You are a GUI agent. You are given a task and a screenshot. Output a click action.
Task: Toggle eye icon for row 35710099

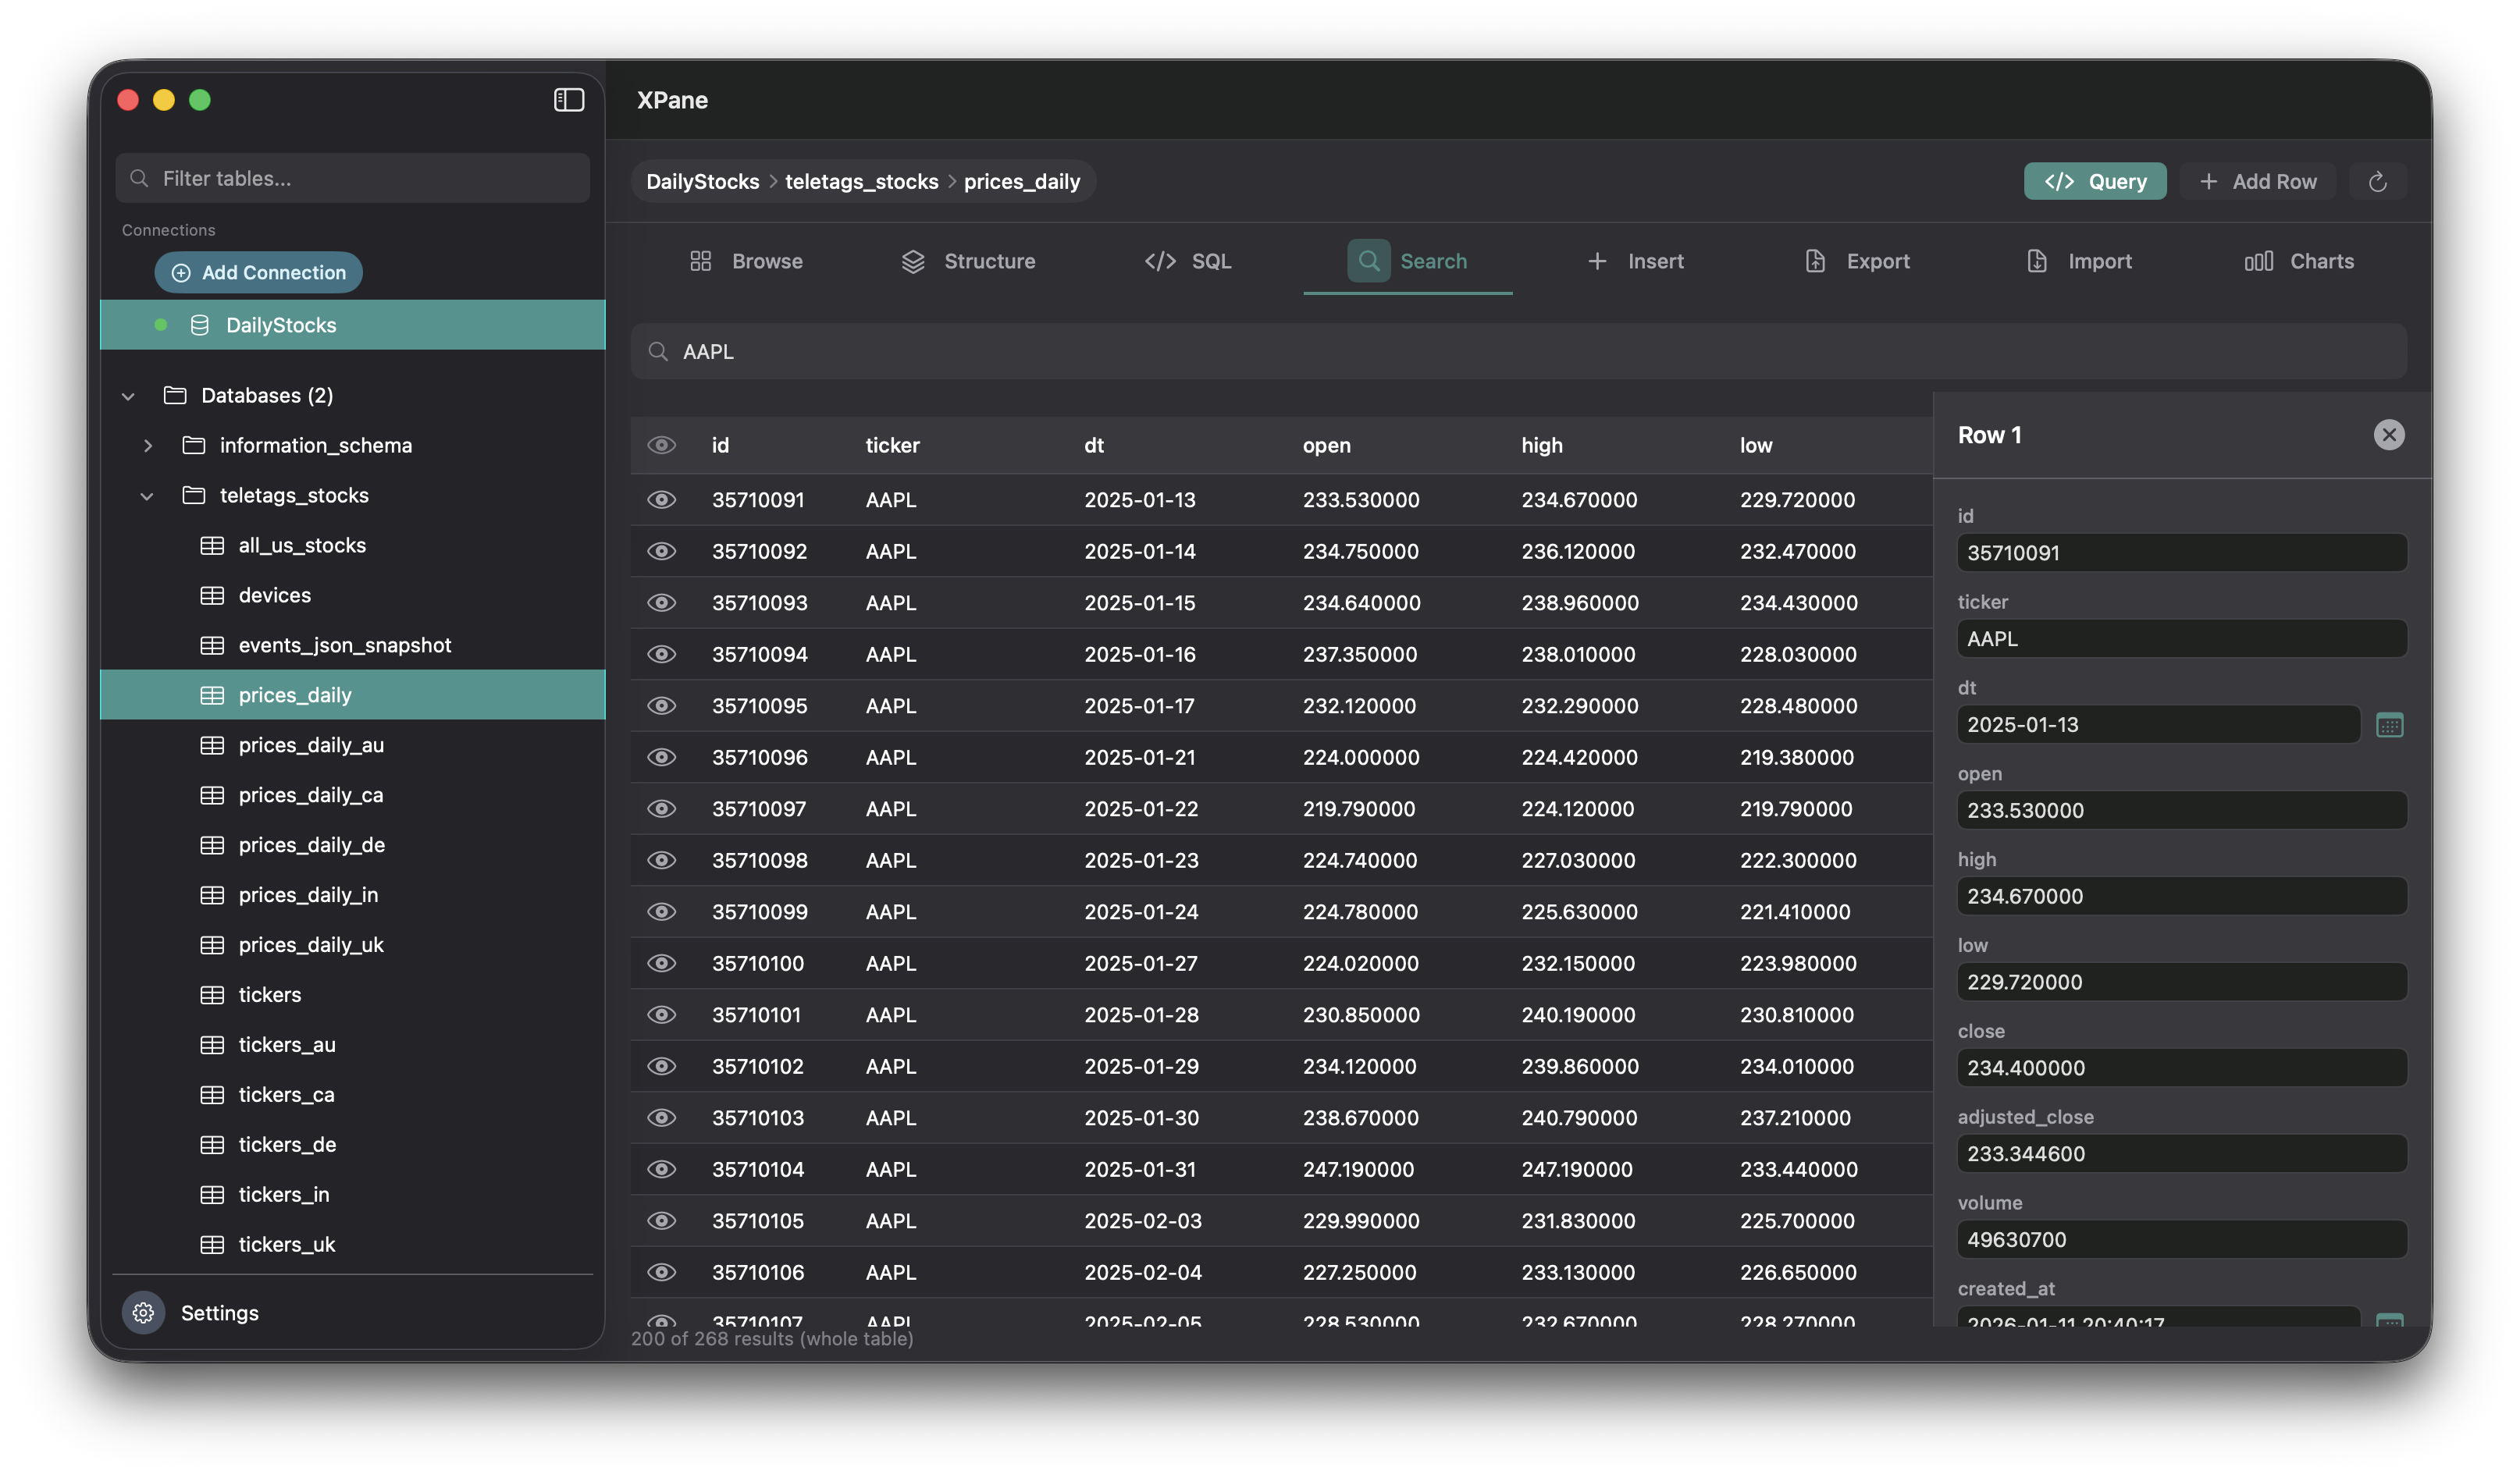pyautogui.click(x=661, y=911)
